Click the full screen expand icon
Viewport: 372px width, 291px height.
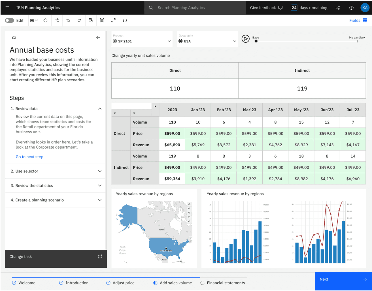coord(113,20)
